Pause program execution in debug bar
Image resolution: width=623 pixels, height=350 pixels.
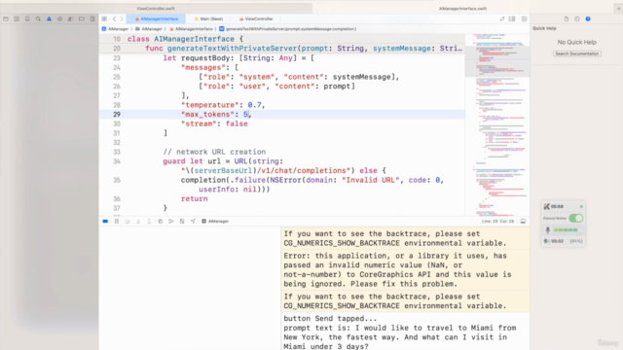(117, 221)
